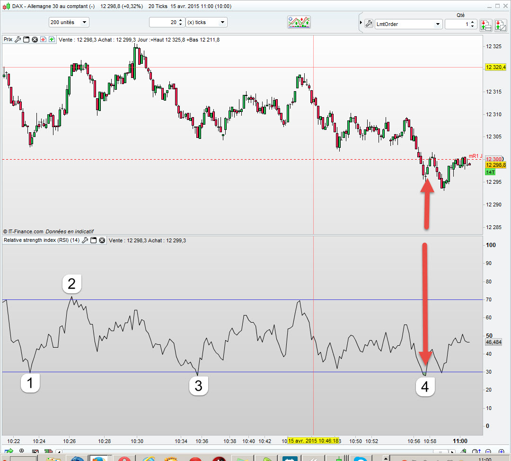Expand the order panel triangle arrow
The height and width of the screenshot is (461, 511).
(x=361, y=23)
